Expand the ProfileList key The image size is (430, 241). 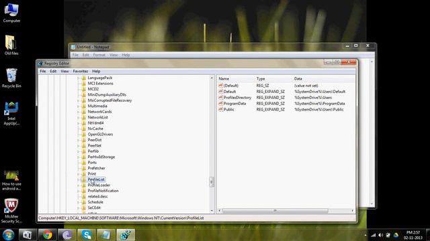click(79, 179)
